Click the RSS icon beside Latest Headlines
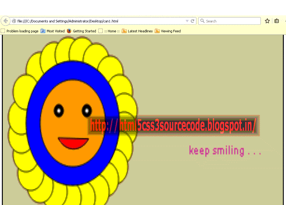The image size is (286, 205). [124, 31]
